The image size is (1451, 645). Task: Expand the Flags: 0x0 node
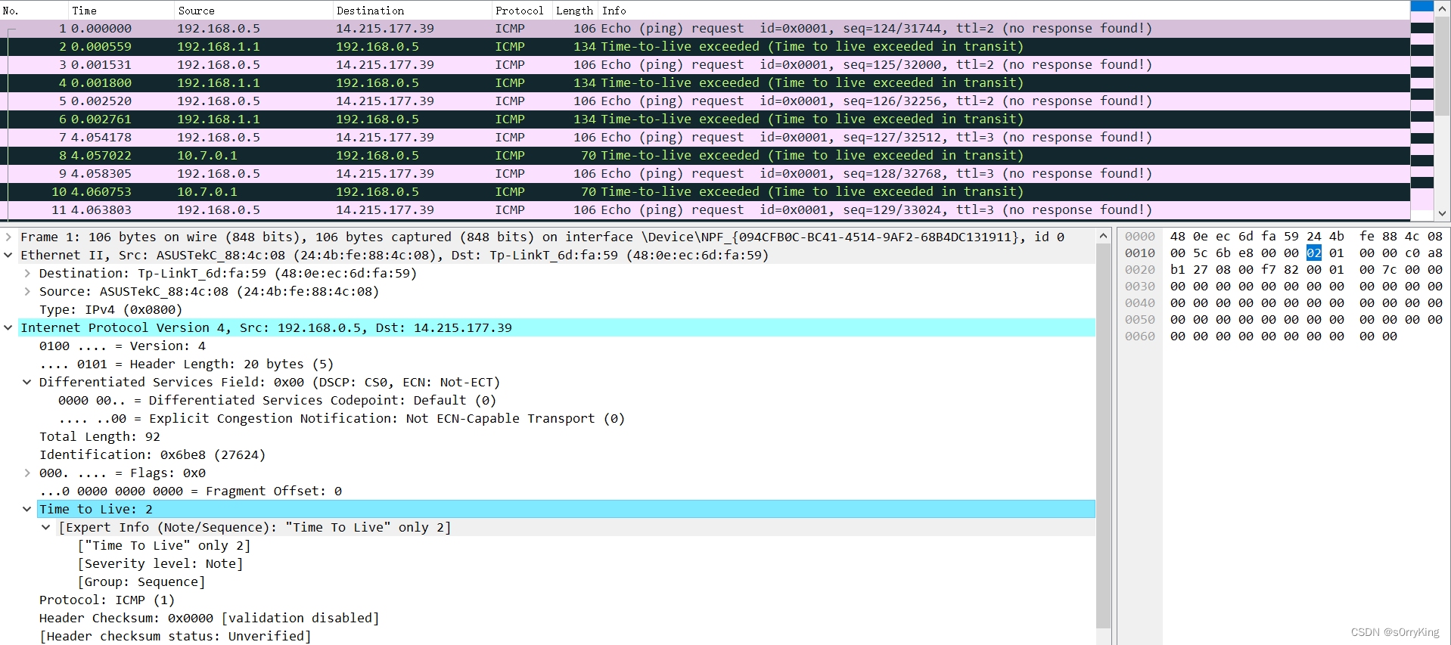[27, 473]
